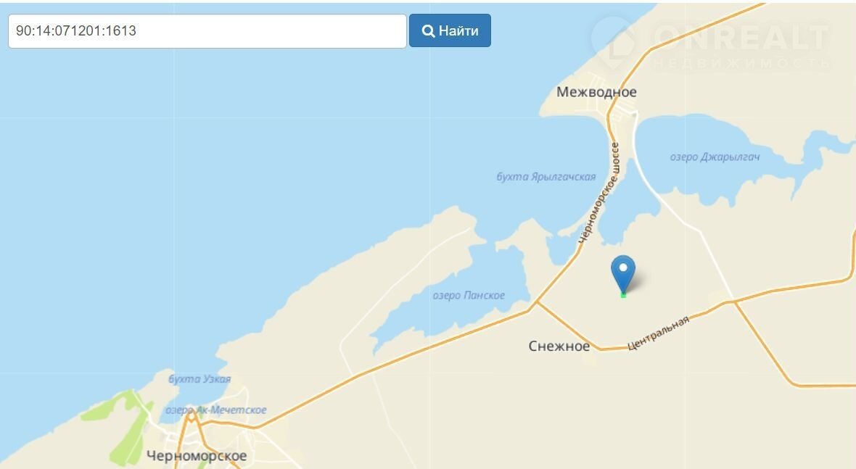Click the Черноморское шоссе road label

(x=599, y=193)
